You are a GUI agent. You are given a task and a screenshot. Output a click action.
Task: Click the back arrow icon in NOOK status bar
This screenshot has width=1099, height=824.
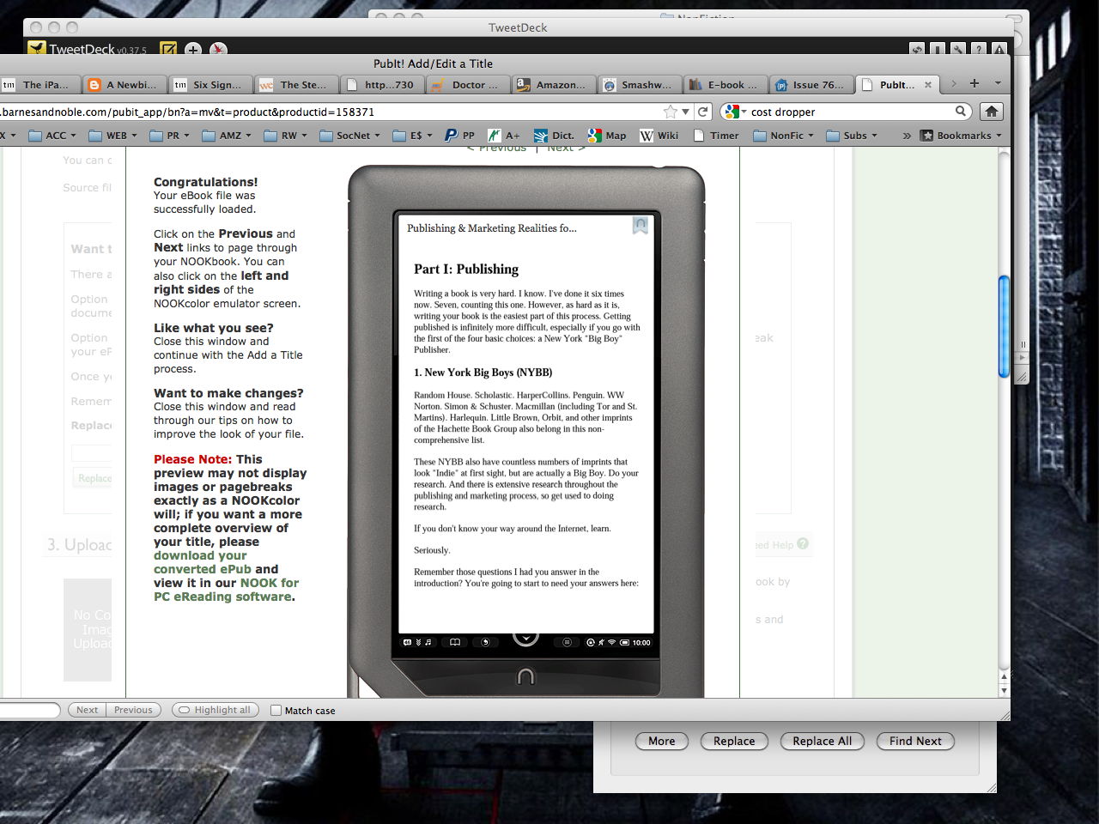coord(485,642)
